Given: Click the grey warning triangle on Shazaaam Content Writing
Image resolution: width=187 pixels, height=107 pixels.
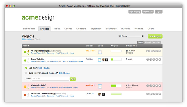Looking at the screenshot, I should [28, 94].
